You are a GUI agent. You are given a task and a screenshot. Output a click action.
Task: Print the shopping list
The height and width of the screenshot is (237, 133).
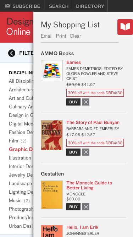coord(61,36)
